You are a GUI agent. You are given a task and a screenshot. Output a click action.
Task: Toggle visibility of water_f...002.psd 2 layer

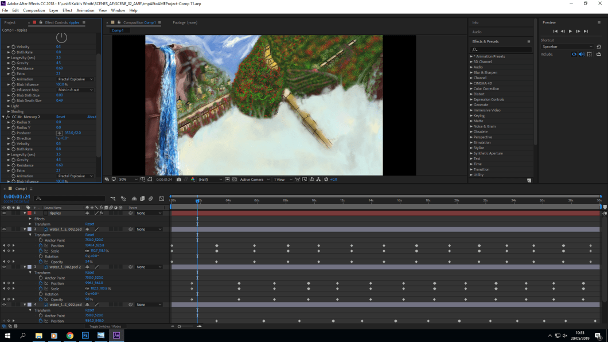tap(4, 267)
